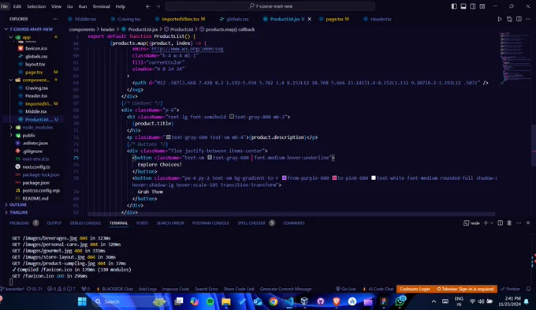Click the command center search field
Viewport: 536px width, 310px height.
point(270,6)
